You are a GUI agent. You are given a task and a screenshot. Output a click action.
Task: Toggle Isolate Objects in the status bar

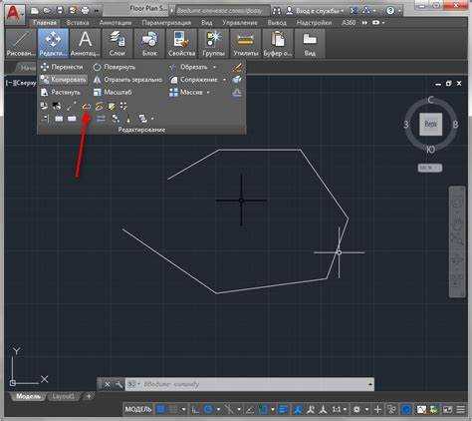[391, 409]
